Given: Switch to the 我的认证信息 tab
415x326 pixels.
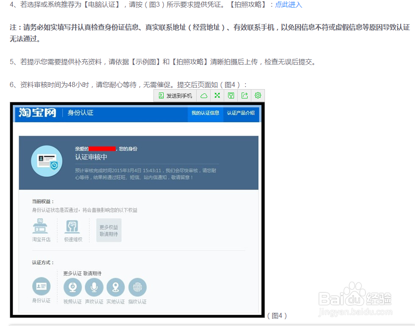Looking at the screenshot, I should point(205,113).
